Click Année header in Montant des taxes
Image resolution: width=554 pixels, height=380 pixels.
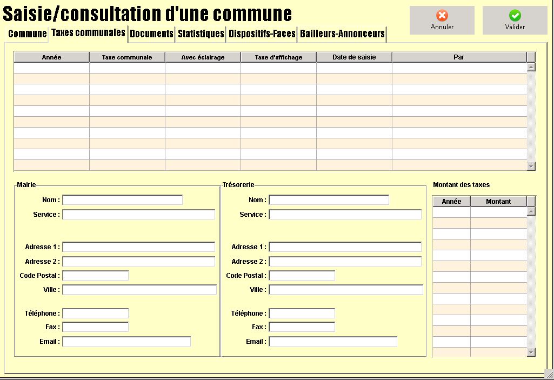(x=451, y=202)
